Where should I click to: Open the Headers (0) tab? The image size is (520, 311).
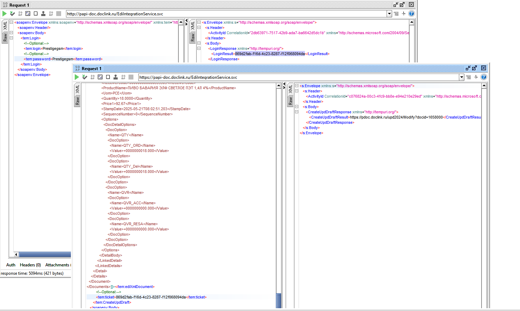click(x=30, y=265)
